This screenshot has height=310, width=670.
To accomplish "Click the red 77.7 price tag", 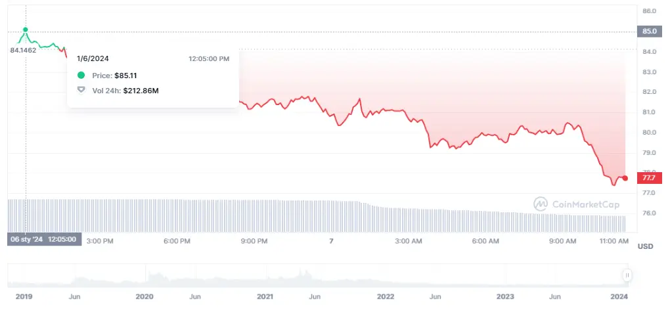I will click(648, 178).
